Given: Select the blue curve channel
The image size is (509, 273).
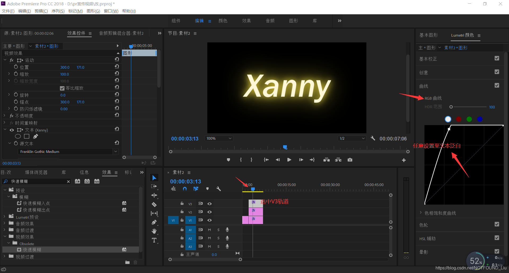Looking at the screenshot, I should point(480,119).
